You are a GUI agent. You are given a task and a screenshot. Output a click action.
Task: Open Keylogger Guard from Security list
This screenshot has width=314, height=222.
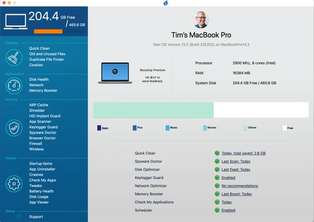(43, 127)
